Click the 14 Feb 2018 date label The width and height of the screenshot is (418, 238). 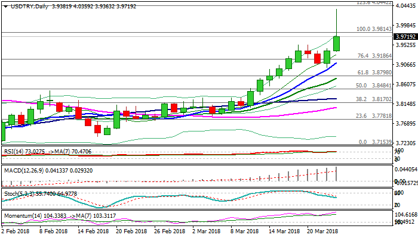pyautogui.click(x=93, y=231)
